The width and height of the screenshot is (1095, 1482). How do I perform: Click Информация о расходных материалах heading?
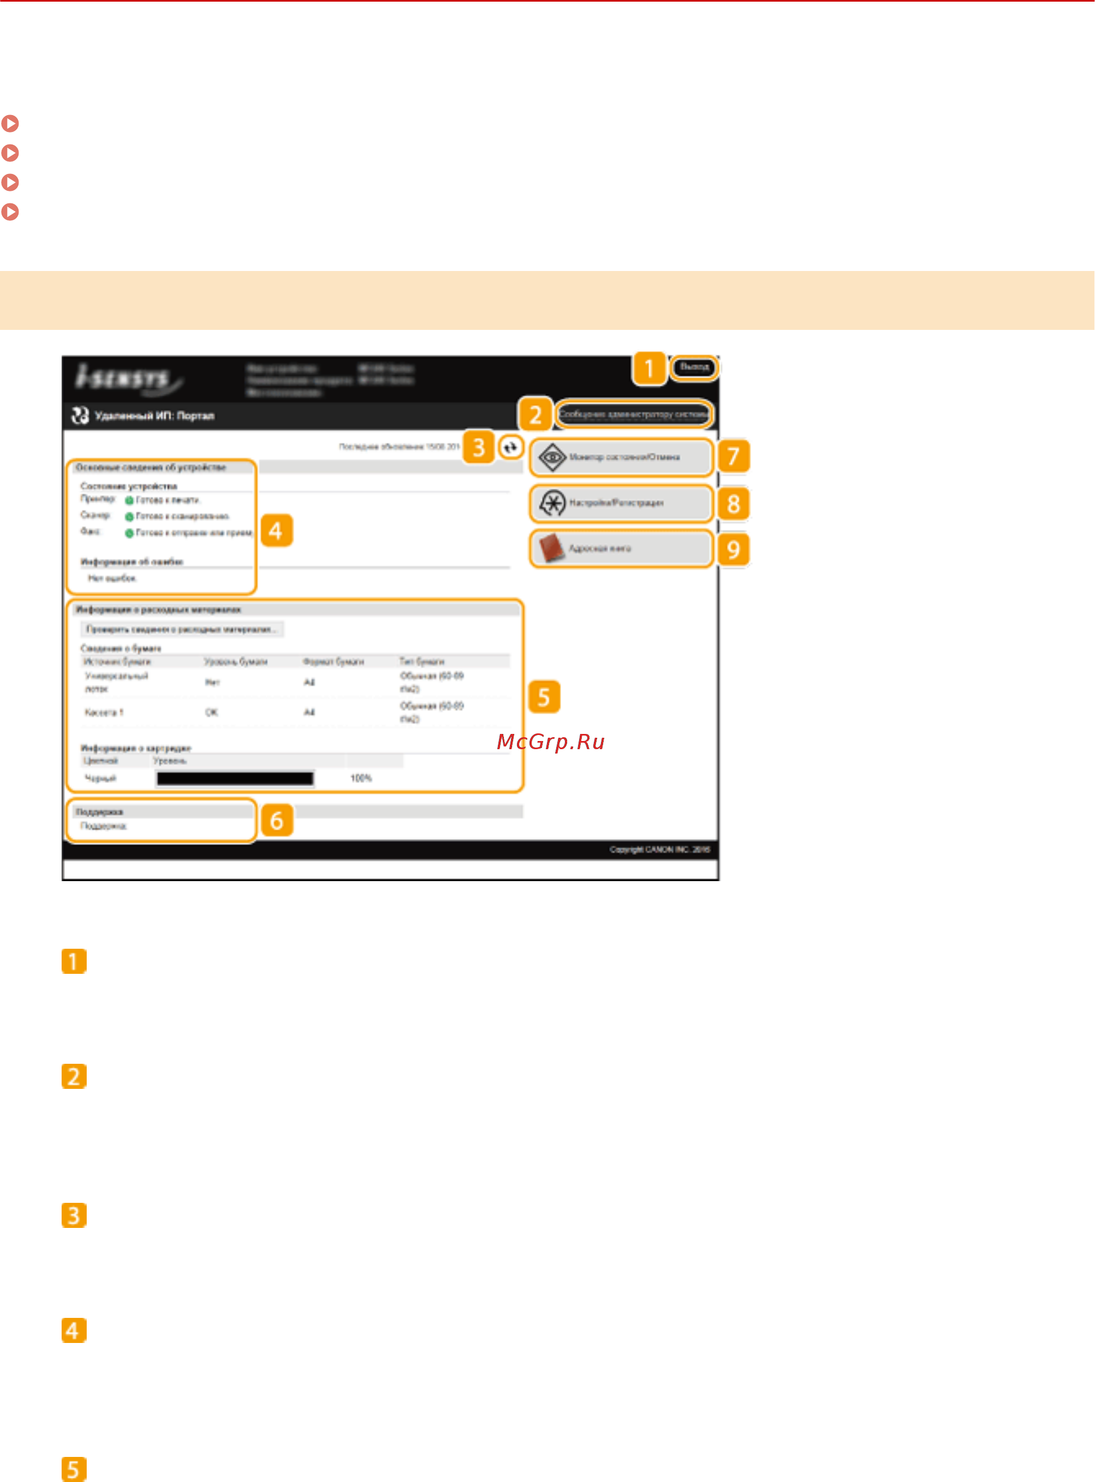(158, 609)
